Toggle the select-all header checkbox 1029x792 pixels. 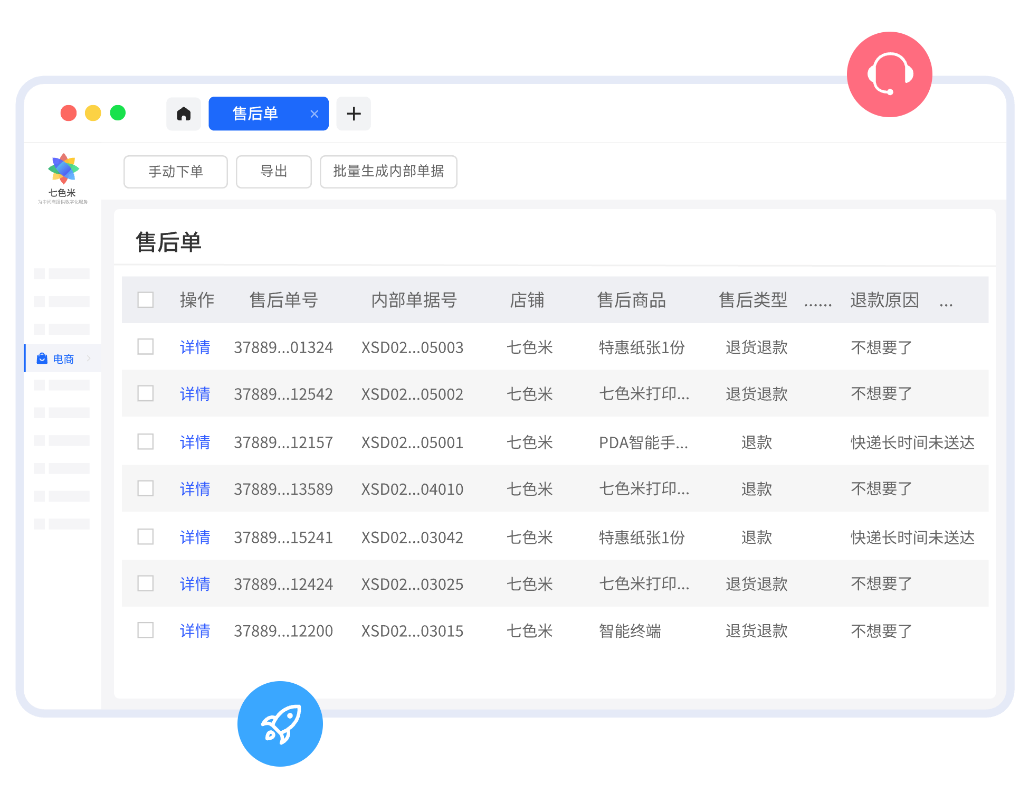(x=146, y=300)
